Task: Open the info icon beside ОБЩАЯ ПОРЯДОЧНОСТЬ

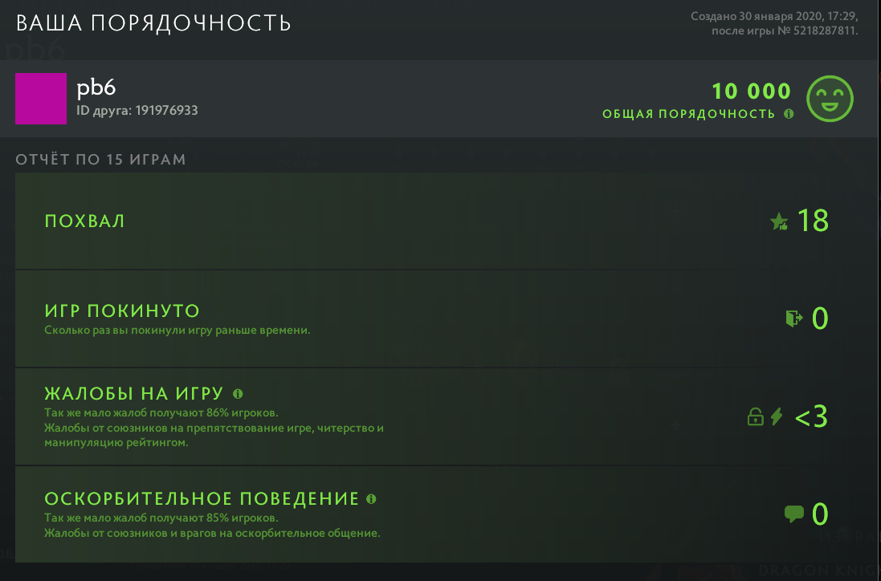Action: point(789,114)
